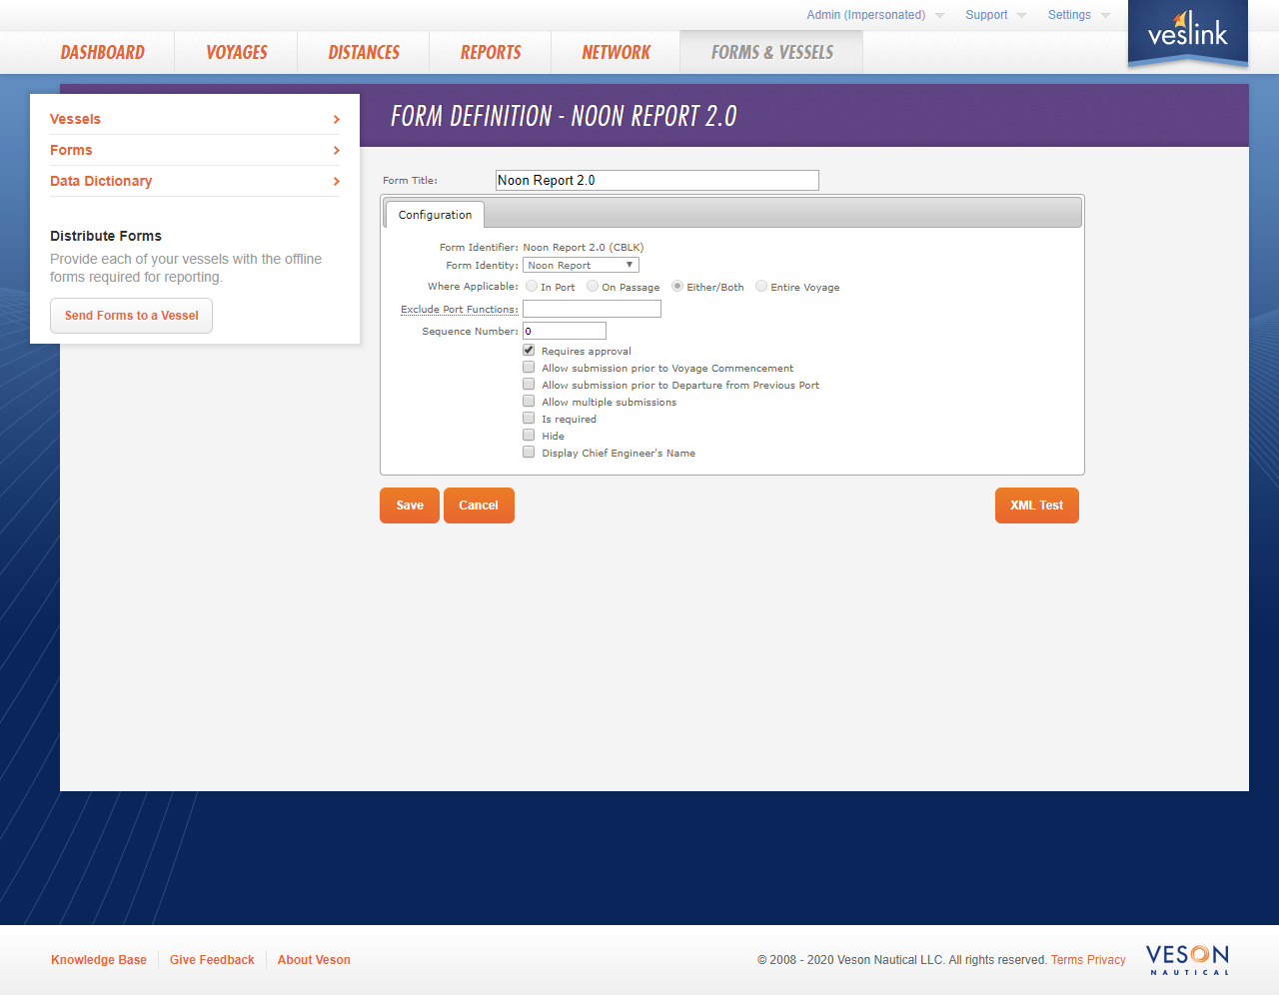Enable Allow multiple submissions
Screen dimensions: 1279x995
tap(528, 401)
